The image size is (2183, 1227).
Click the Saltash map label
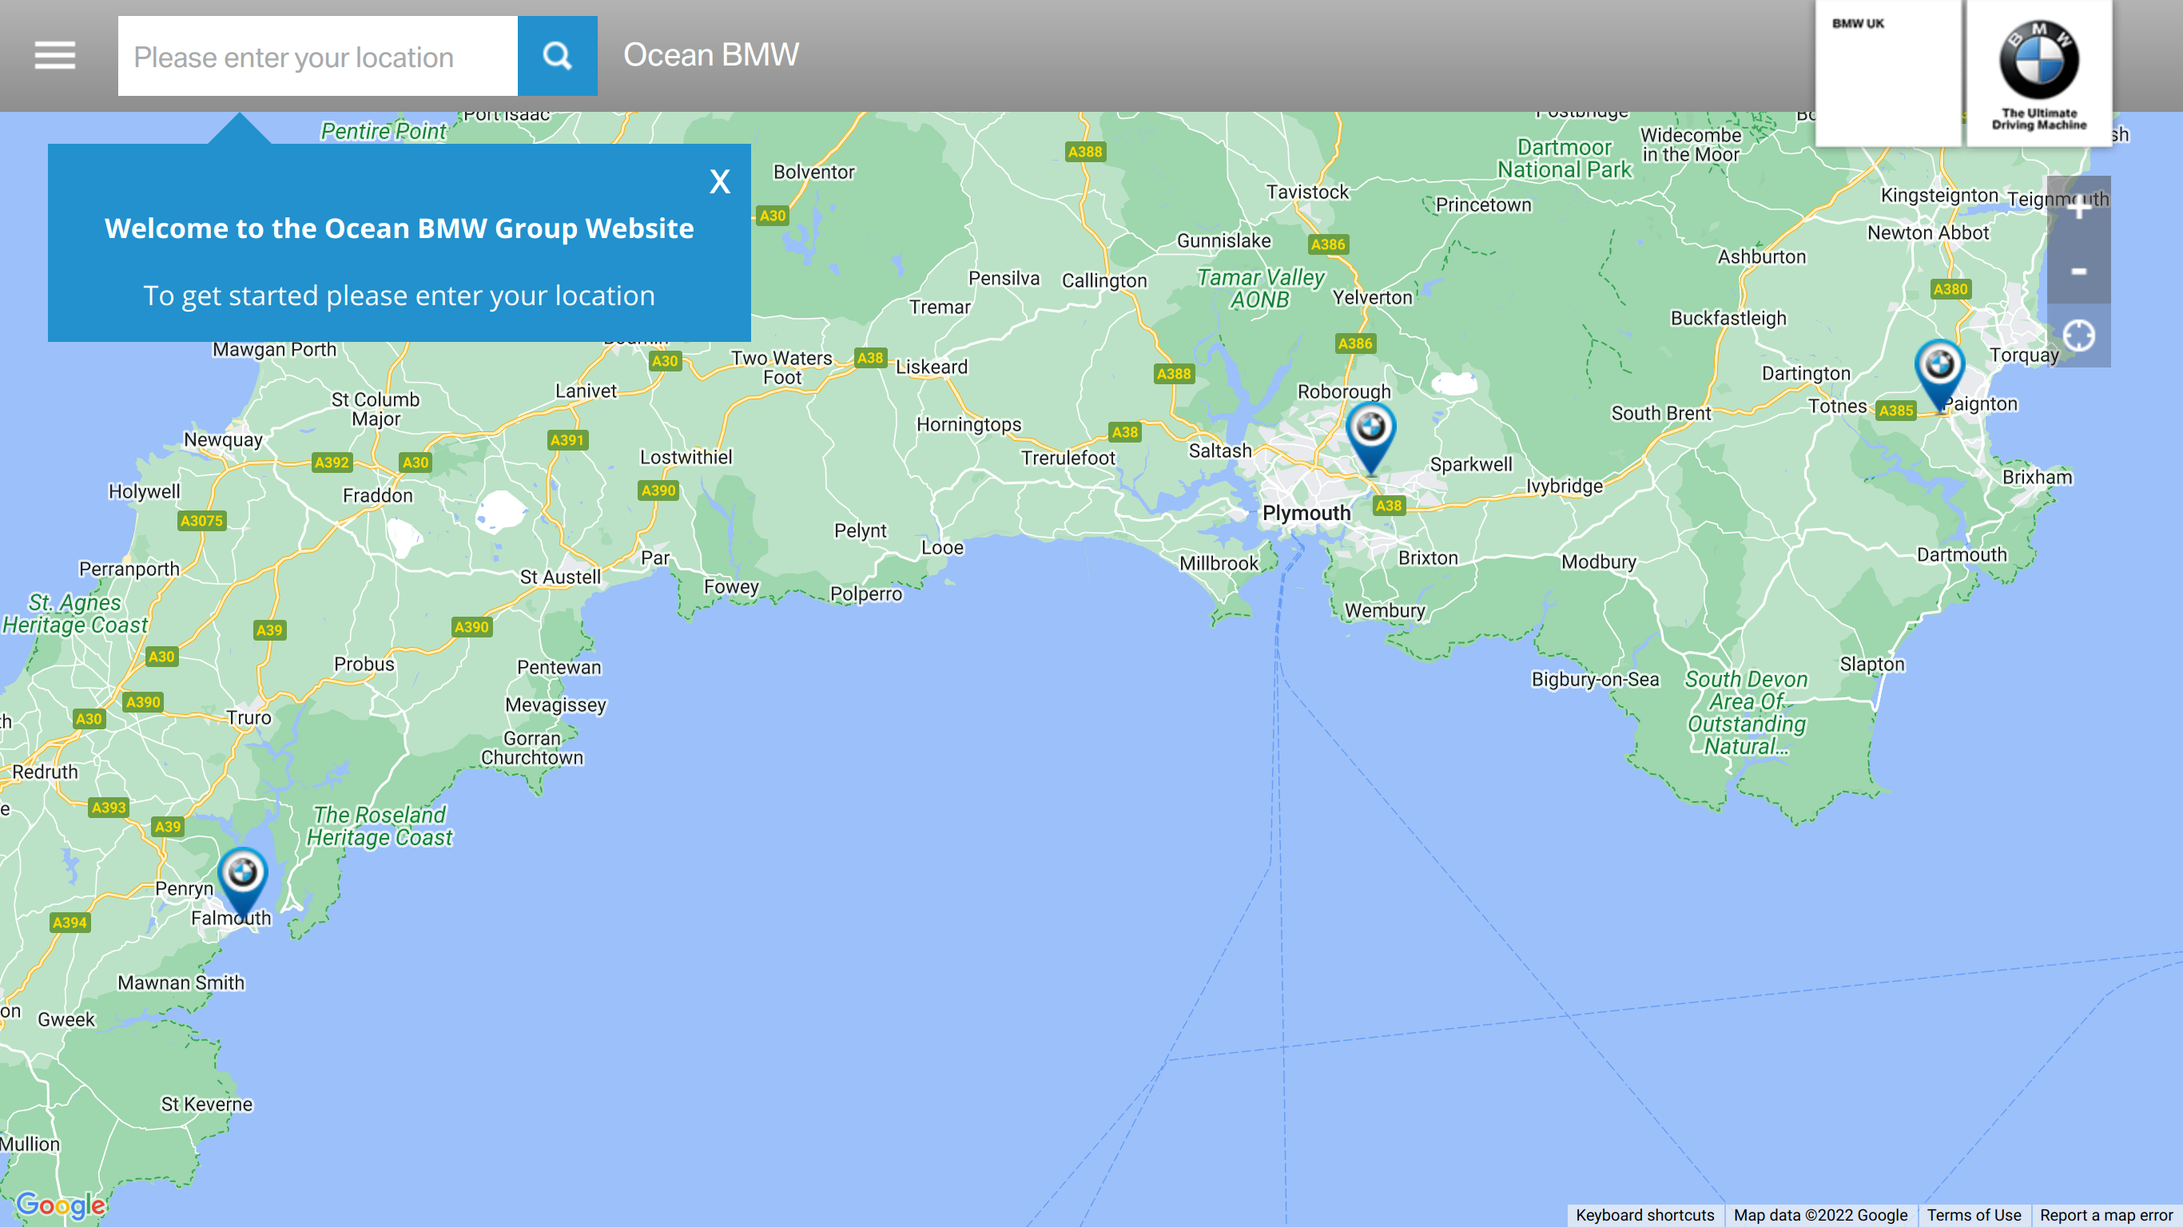point(1219,451)
